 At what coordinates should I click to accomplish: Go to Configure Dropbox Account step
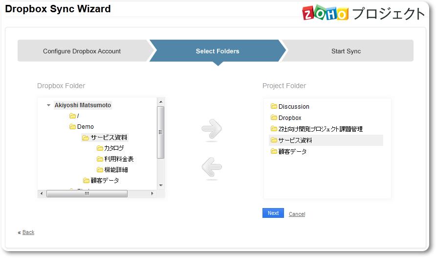click(x=82, y=51)
